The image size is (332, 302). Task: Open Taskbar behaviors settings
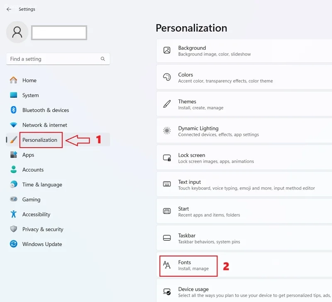coord(244,238)
